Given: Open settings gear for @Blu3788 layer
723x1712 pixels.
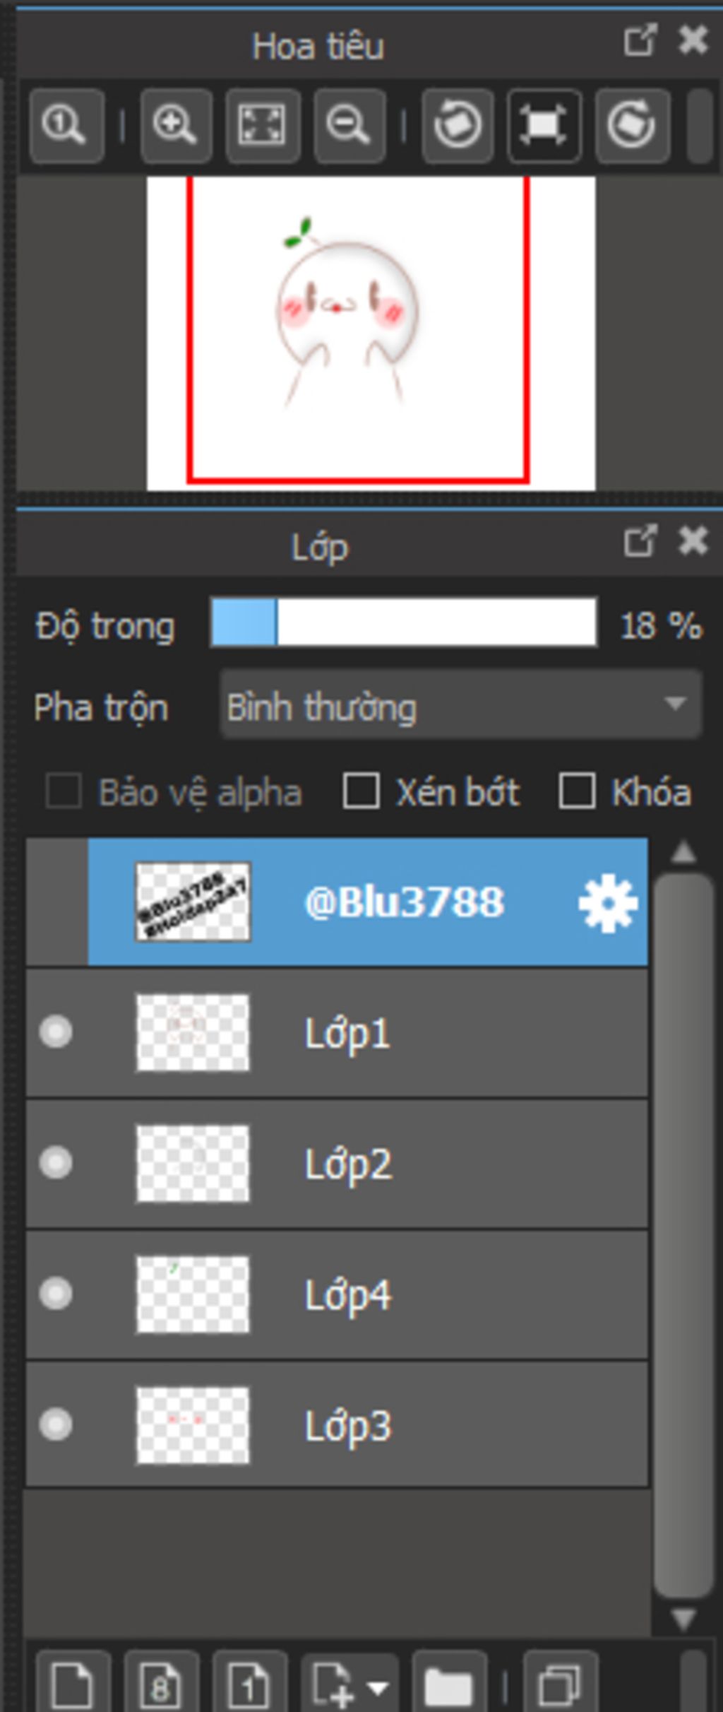Looking at the screenshot, I should tap(607, 903).
